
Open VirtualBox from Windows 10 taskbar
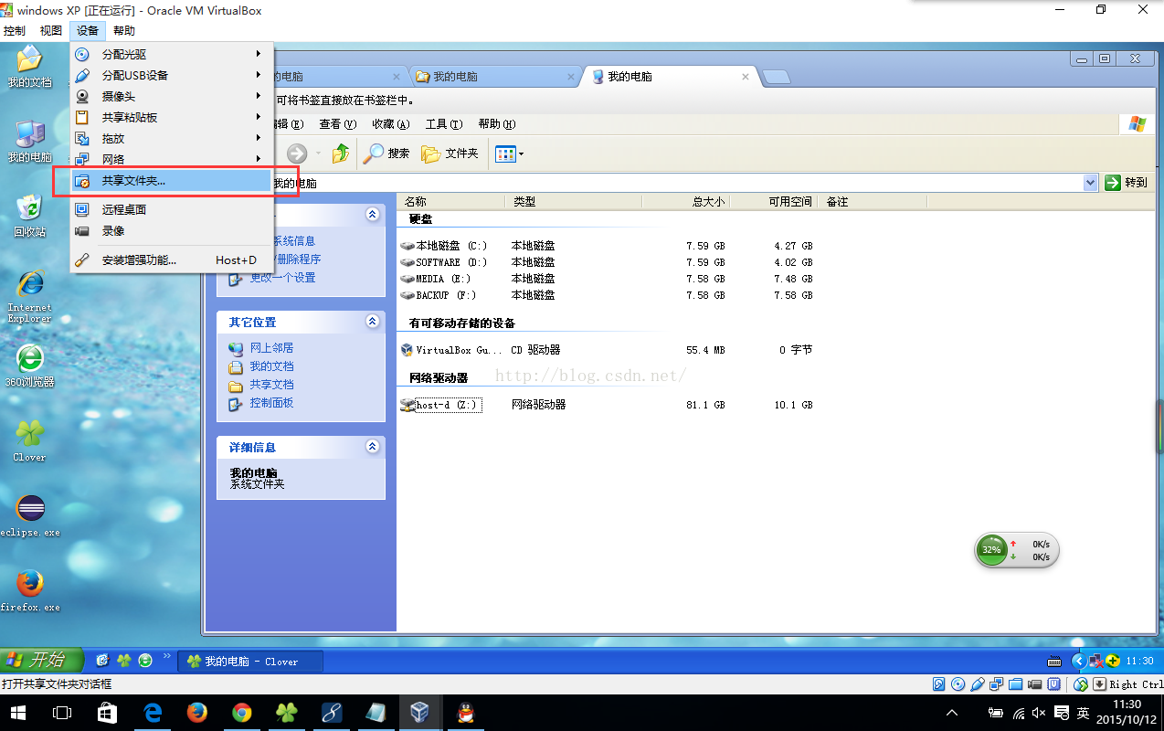(x=419, y=713)
